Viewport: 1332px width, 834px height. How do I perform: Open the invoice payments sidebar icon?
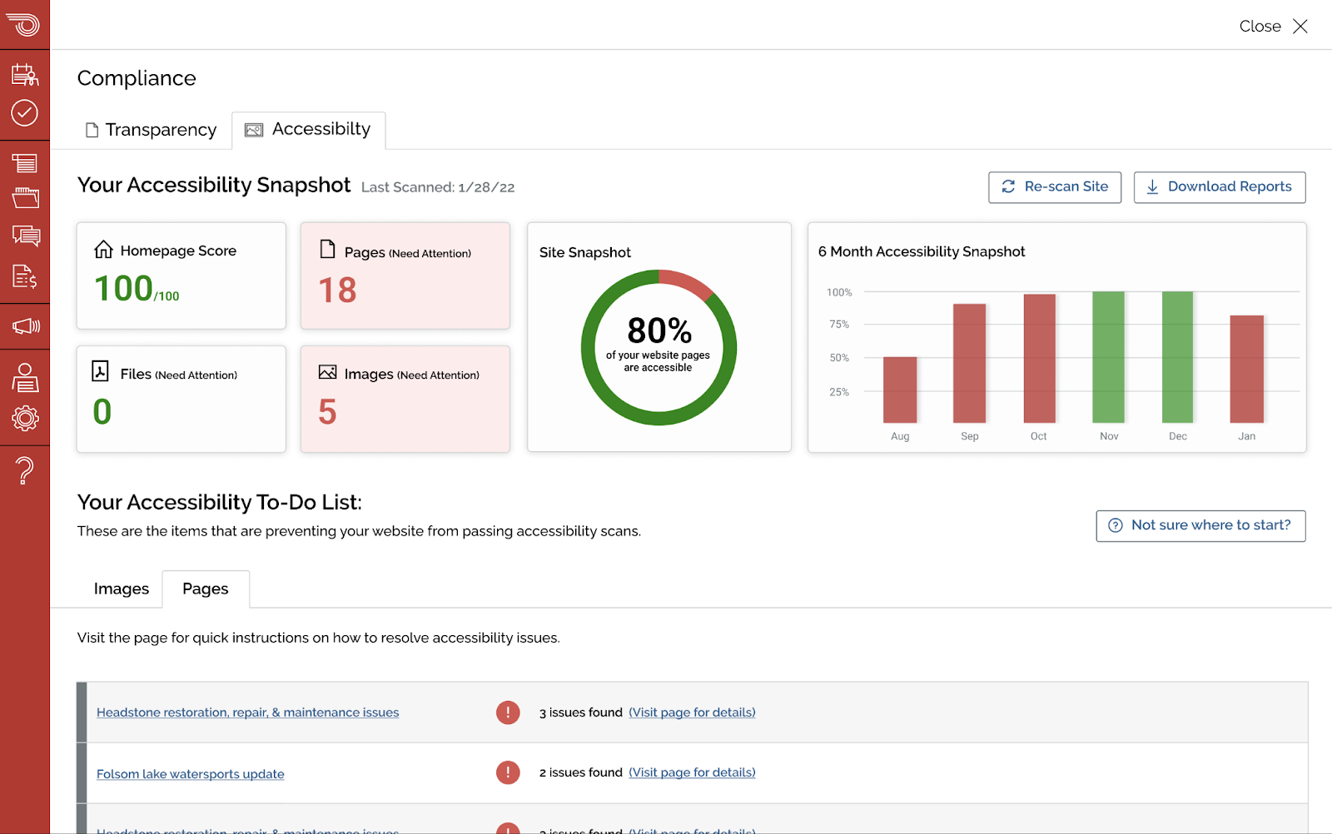pyautogui.click(x=25, y=276)
